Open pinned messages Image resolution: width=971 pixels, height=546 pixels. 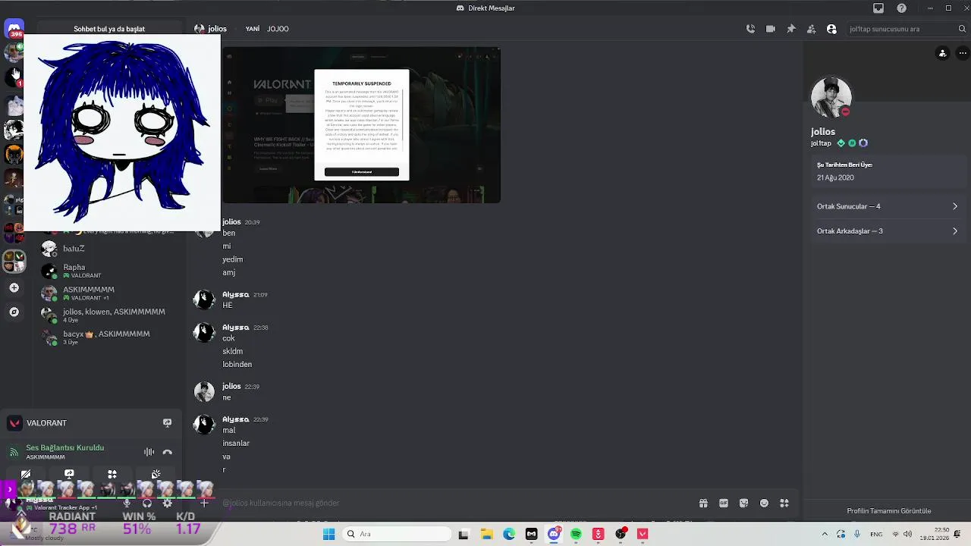tap(791, 29)
